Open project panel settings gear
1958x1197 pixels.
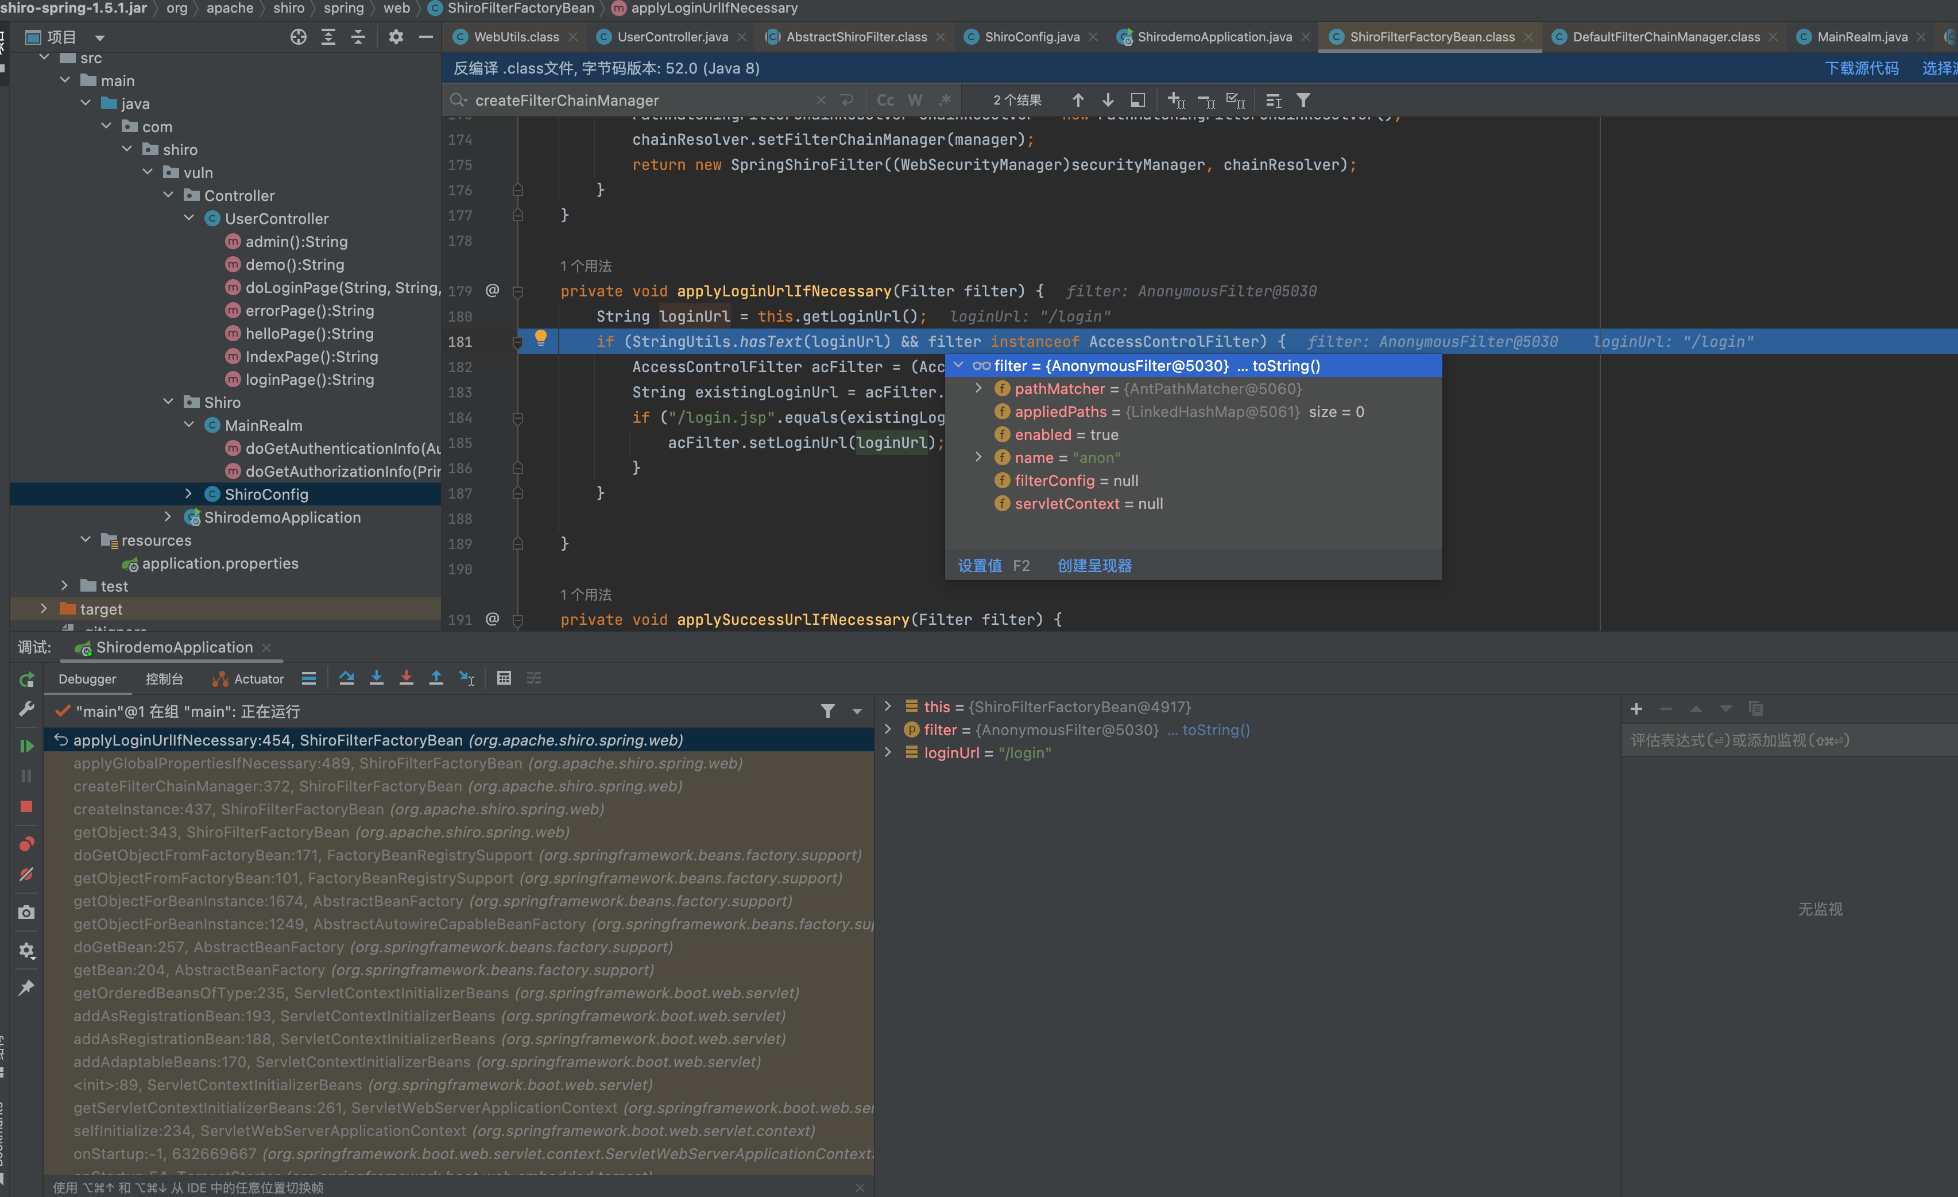(396, 37)
